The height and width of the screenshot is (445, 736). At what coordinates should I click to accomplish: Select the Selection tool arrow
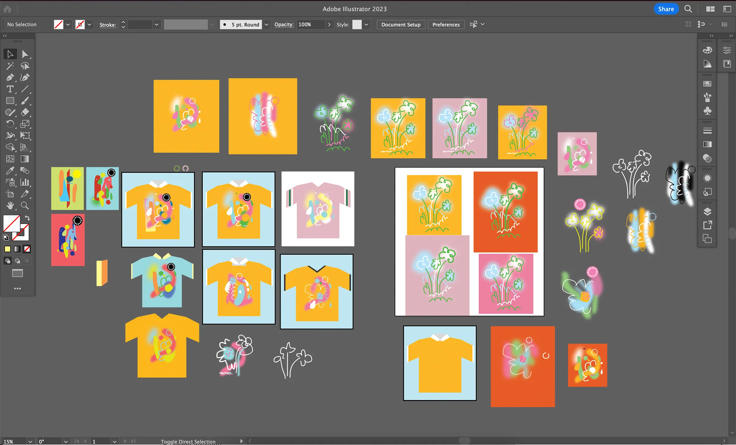coord(10,54)
